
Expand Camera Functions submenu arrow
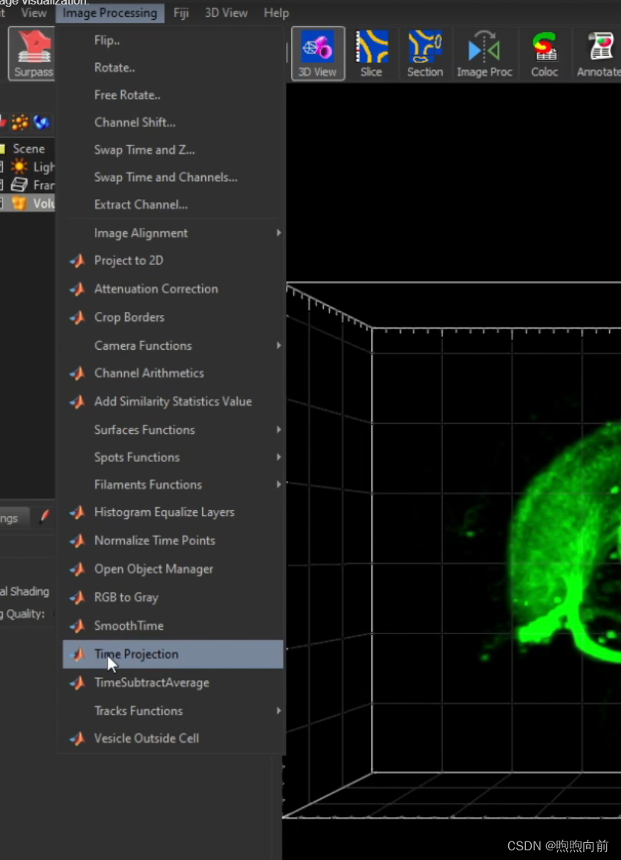(x=279, y=345)
